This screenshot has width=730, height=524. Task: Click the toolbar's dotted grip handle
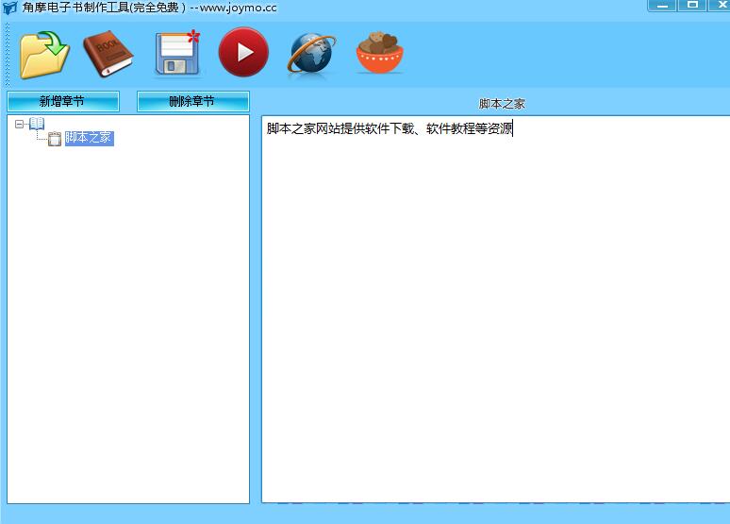(x=7, y=54)
